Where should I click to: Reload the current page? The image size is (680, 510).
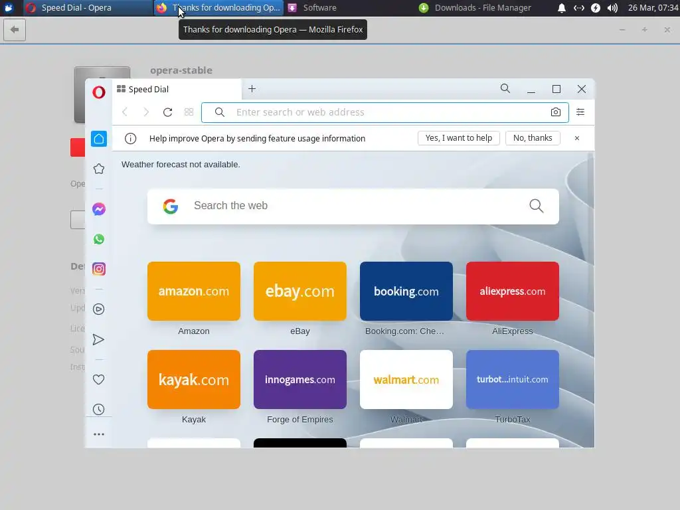(x=168, y=112)
